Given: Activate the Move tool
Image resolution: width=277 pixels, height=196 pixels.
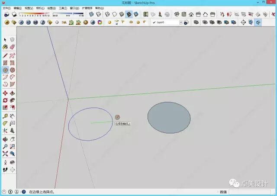Looking at the screenshot, I should point(5,93).
